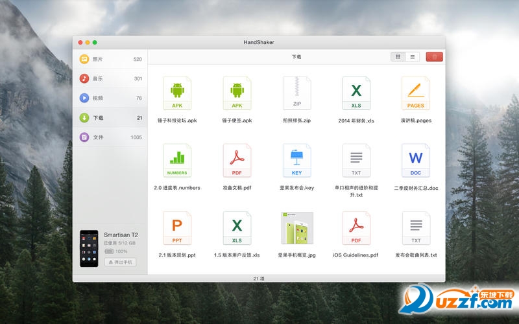Select the 坚果发布会.key Keynote icon
The width and height of the screenshot is (519, 324).
point(297,161)
